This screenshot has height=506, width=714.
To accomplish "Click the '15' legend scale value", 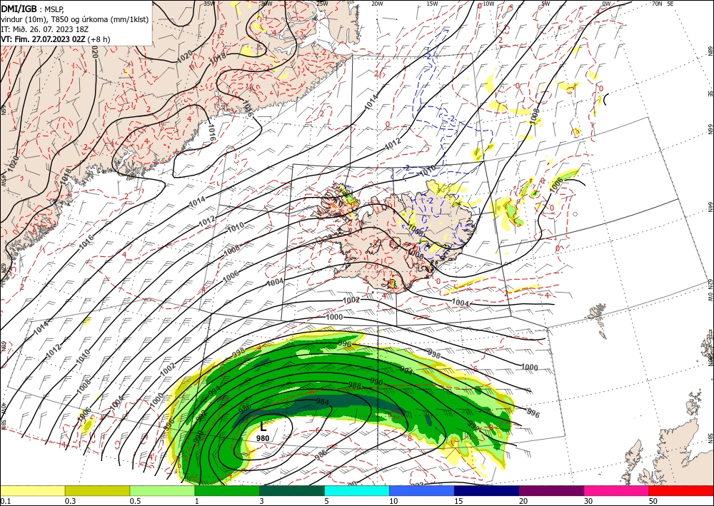I will point(458,501).
